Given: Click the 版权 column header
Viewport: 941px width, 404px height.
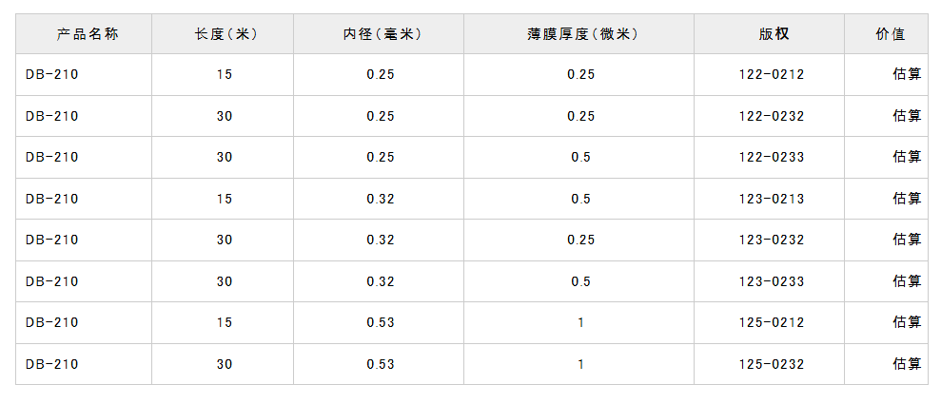Looking at the screenshot, I should (x=774, y=34).
